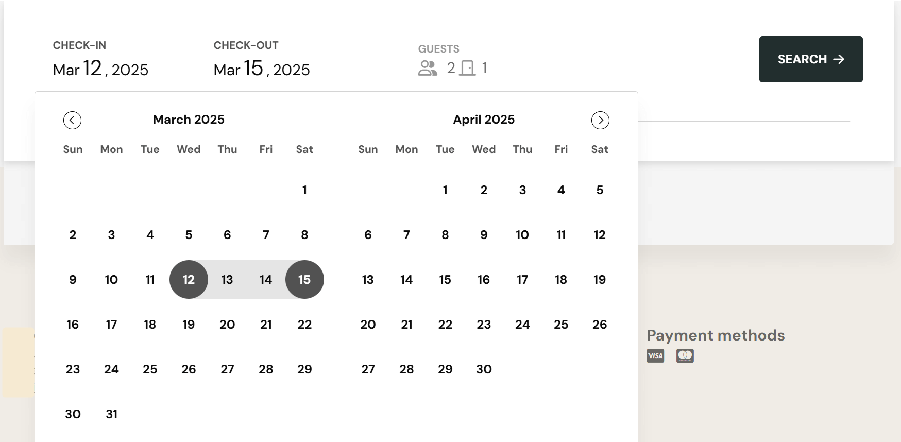Screen dimensions: 901x442
Task: Open the Guests selector
Action: (x=453, y=60)
